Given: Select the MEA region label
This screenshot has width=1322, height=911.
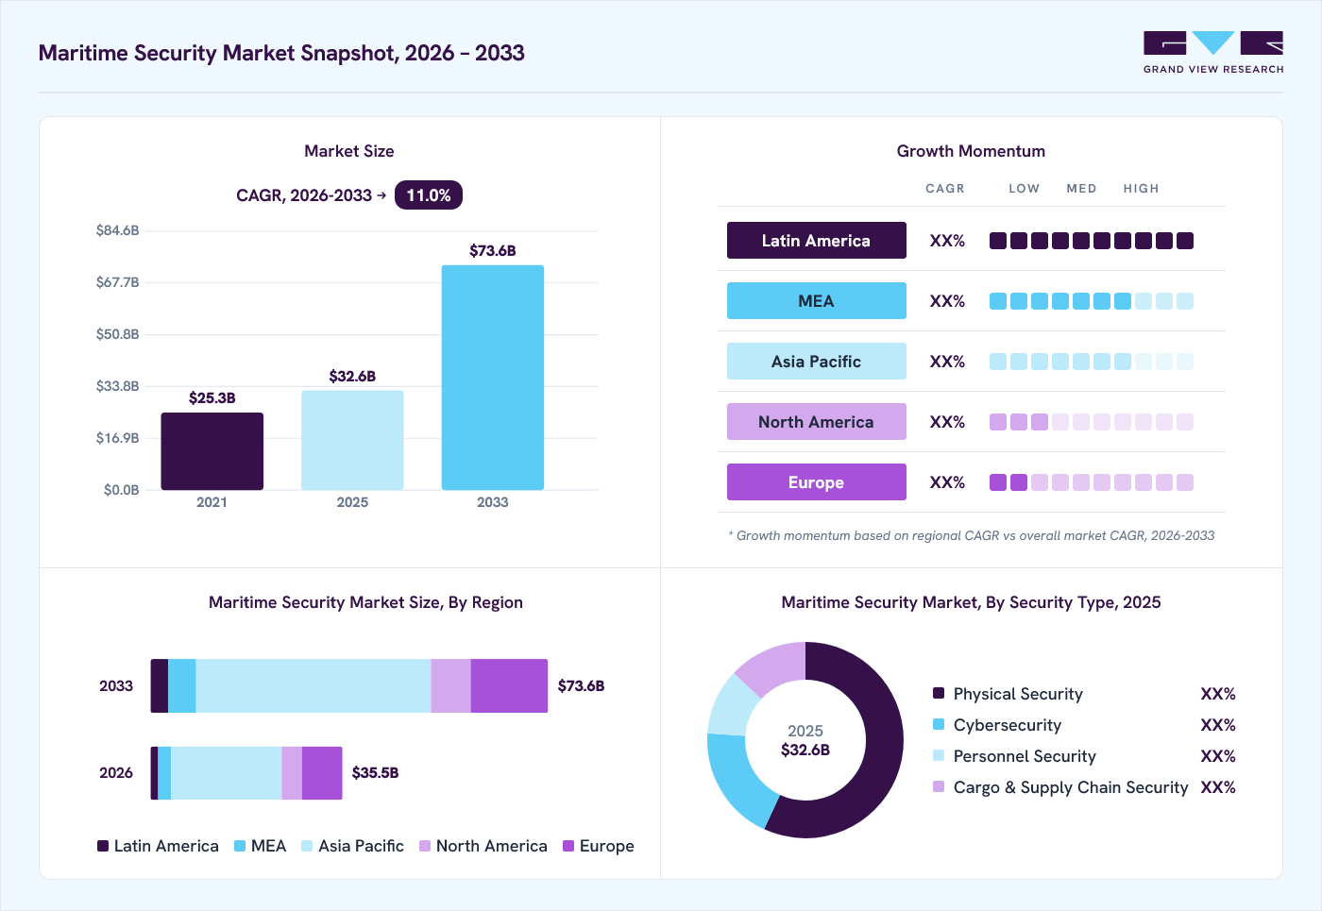Looking at the screenshot, I should coord(816,301).
